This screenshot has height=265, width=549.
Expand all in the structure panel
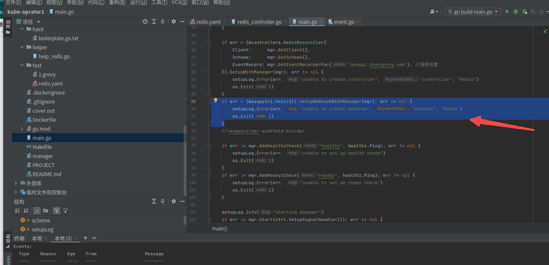point(154,201)
